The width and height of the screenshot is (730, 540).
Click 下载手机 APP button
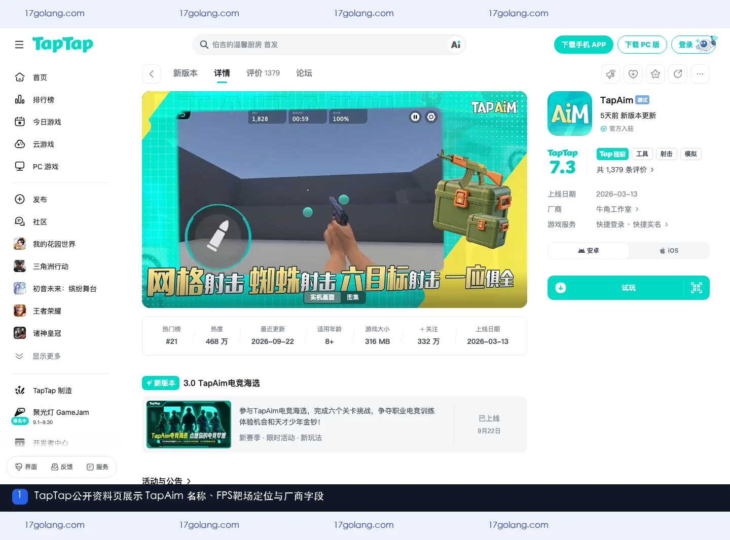click(x=583, y=45)
